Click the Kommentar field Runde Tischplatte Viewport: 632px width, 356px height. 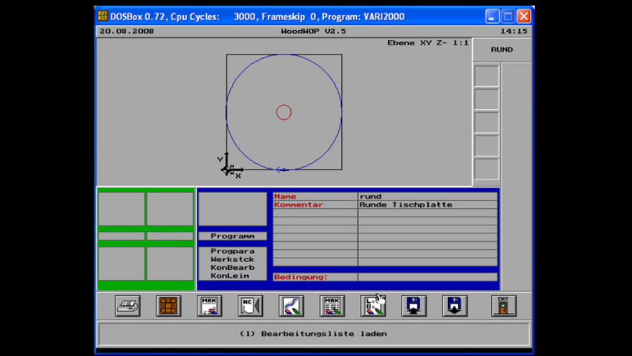pyautogui.click(x=427, y=205)
